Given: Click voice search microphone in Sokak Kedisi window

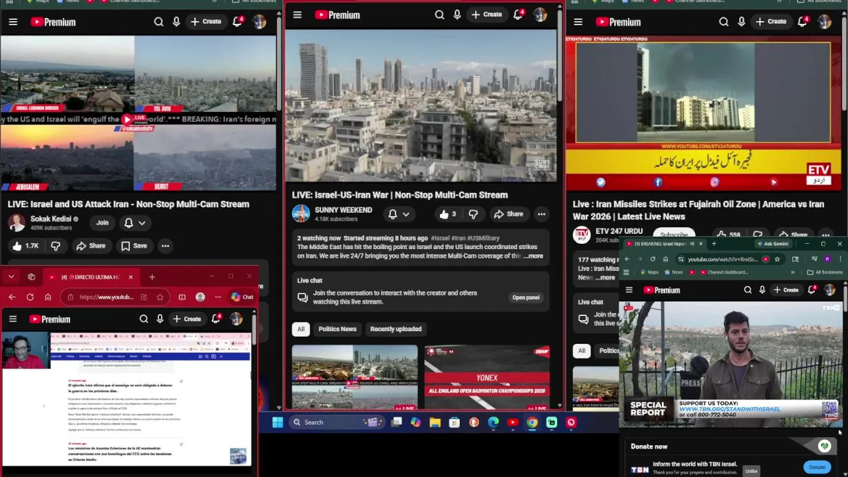Looking at the screenshot, I should click(176, 22).
